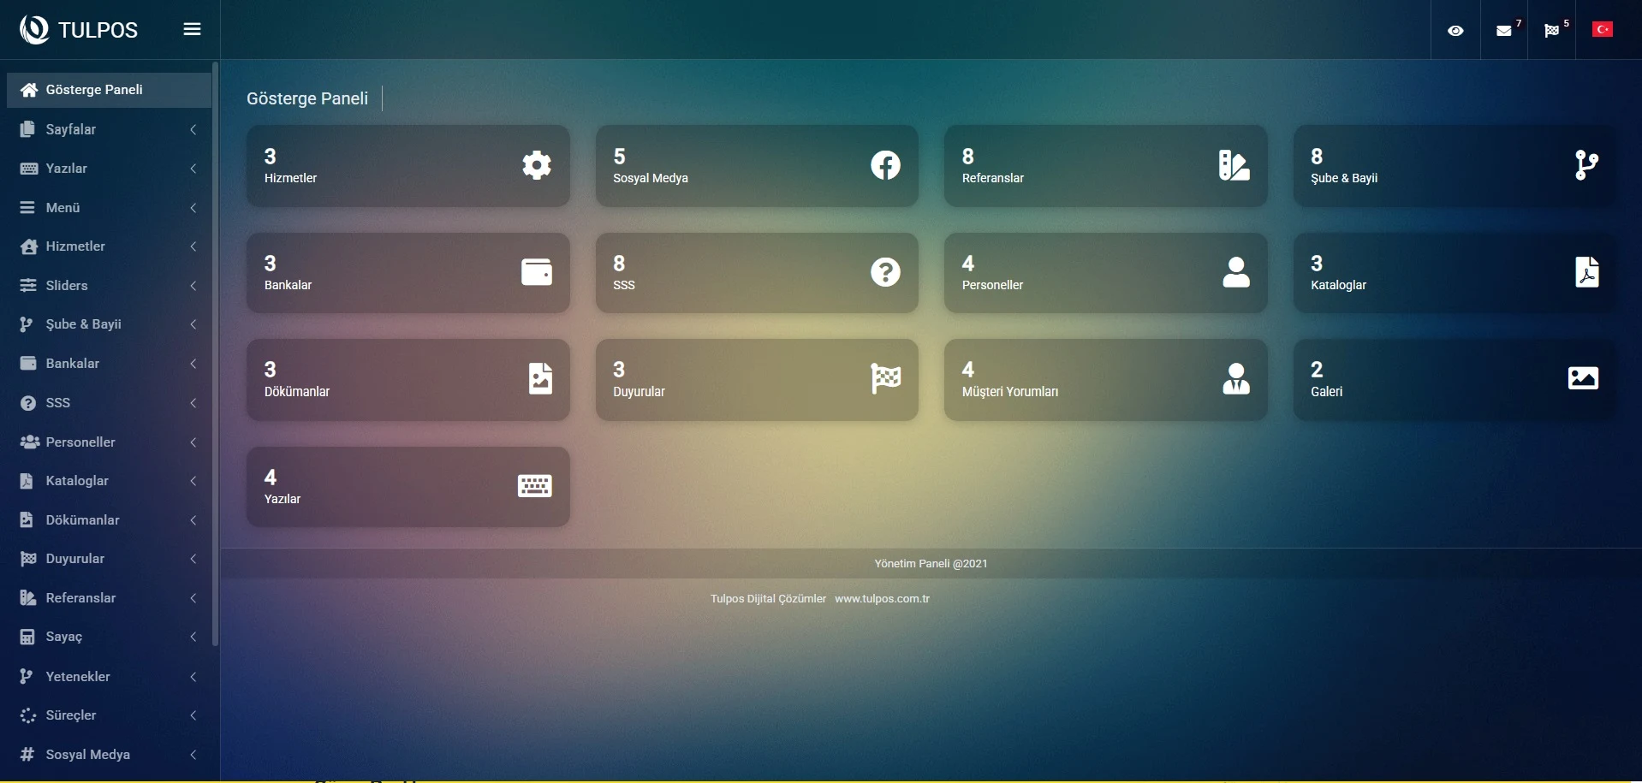
Task: Expand the Menü sidebar chevron
Action: 193,208
